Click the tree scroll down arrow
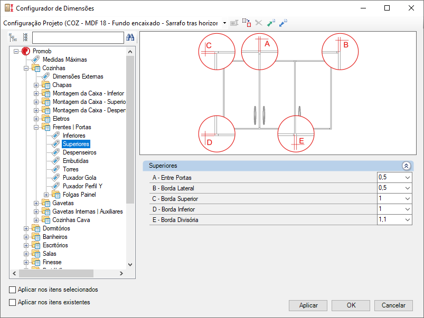The height and width of the screenshot is (318, 424). [x=130, y=265]
